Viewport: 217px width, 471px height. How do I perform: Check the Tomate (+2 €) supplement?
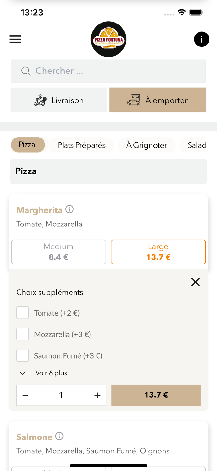point(23,312)
